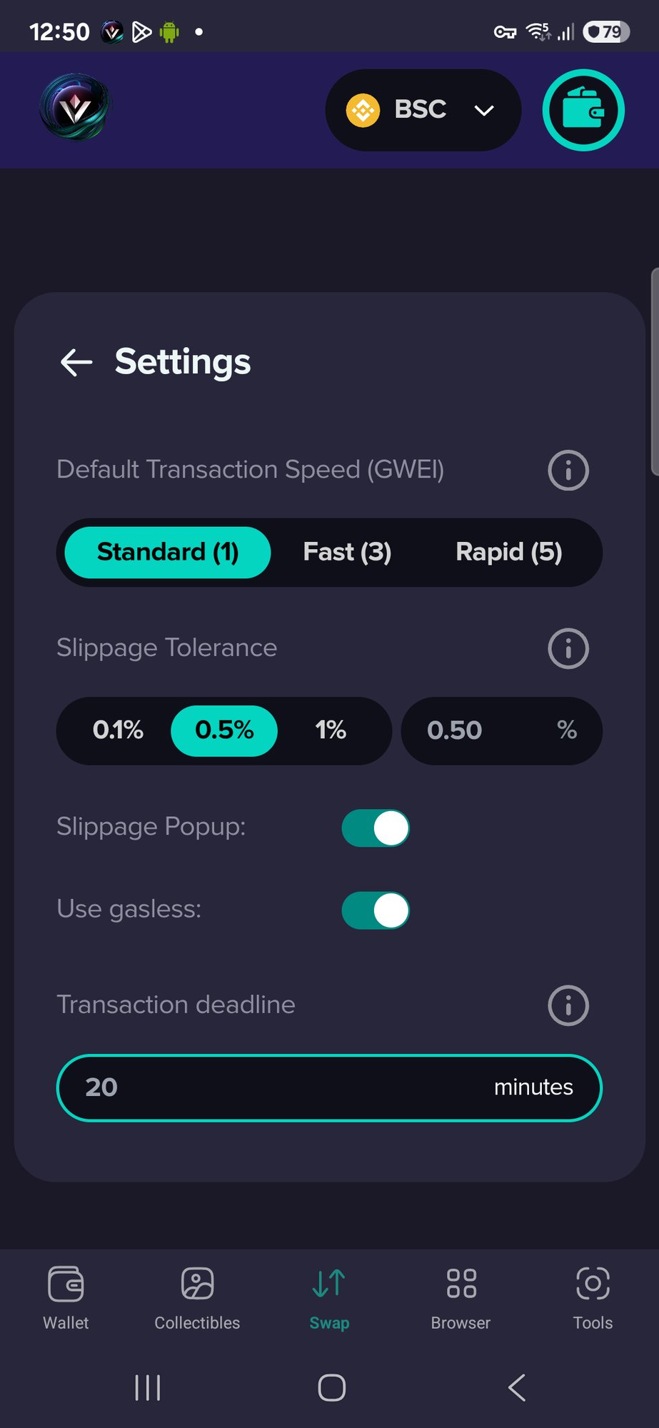Image resolution: width=659 pixels, height=1428 pixels.
Task: Edit the custom slippage 0.50 field
Action: pos(502,730)
